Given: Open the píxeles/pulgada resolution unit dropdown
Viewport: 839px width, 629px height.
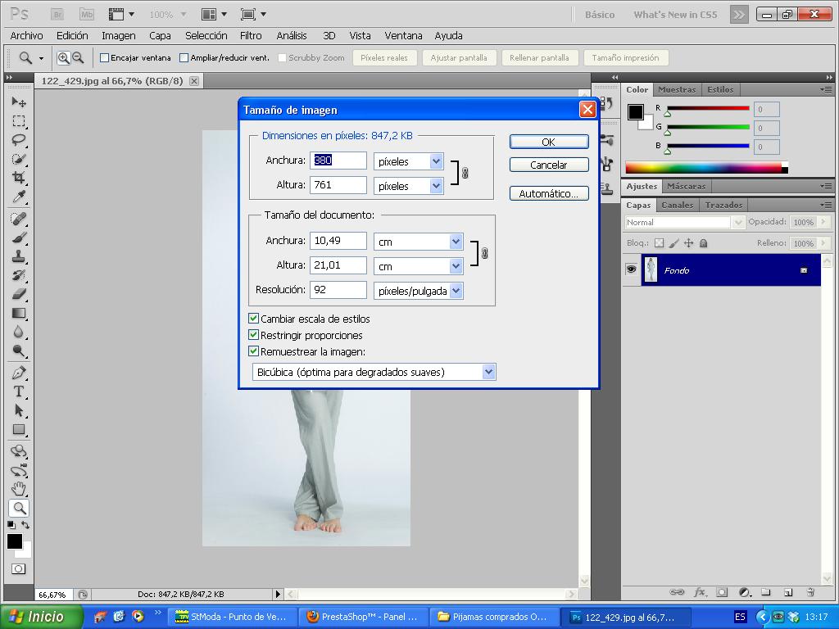Looking at the screenshot, I should (x=456, y=291).
